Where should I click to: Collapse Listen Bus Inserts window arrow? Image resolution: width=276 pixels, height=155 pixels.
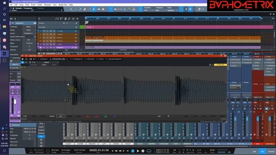[22, 56]
